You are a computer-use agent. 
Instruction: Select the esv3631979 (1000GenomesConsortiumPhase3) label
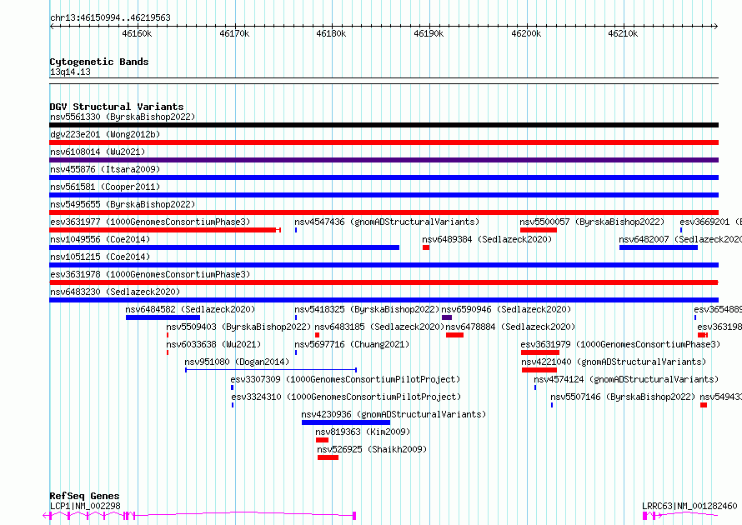click(x=620, y=344)
